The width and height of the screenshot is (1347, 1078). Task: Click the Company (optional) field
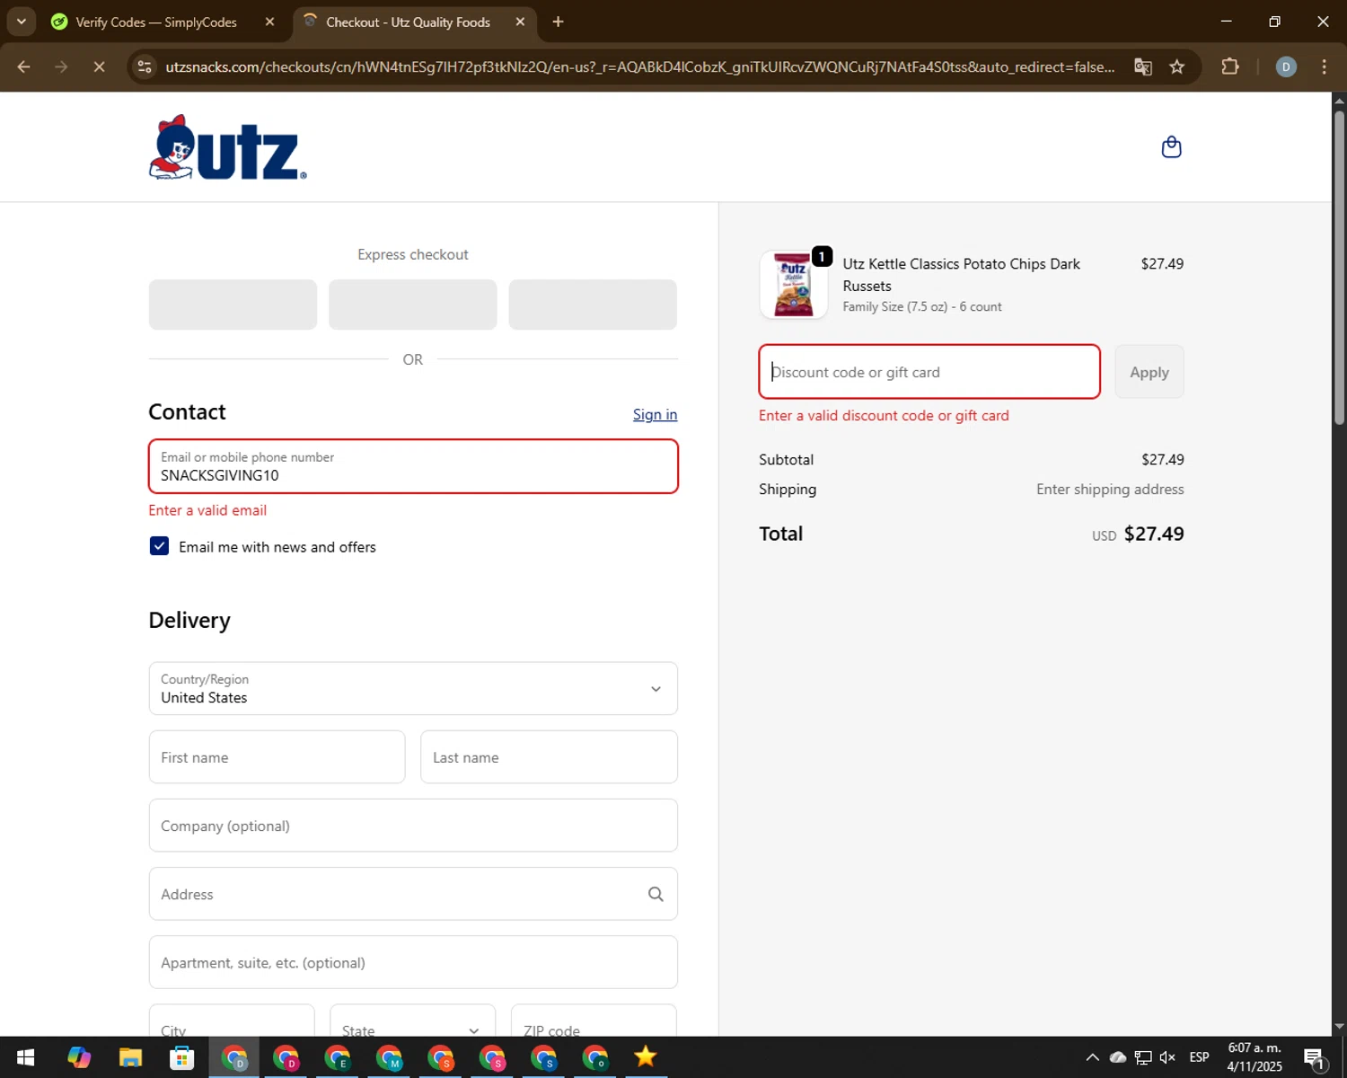pyautogui.click(x=413, y=826)
